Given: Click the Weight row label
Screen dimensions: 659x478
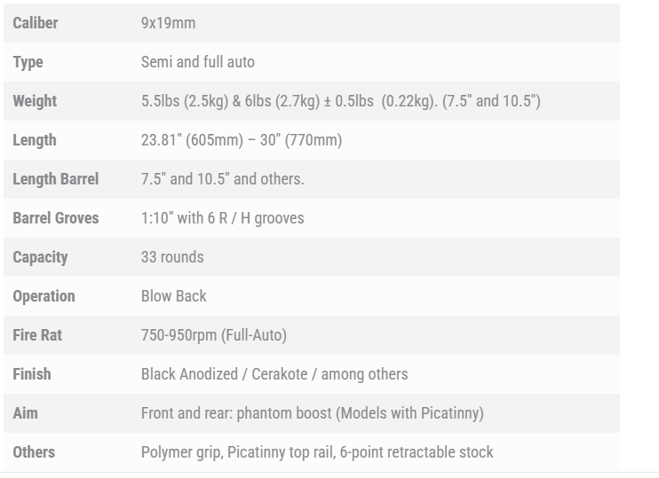Looking at the screenshot, I should [35, 101].
